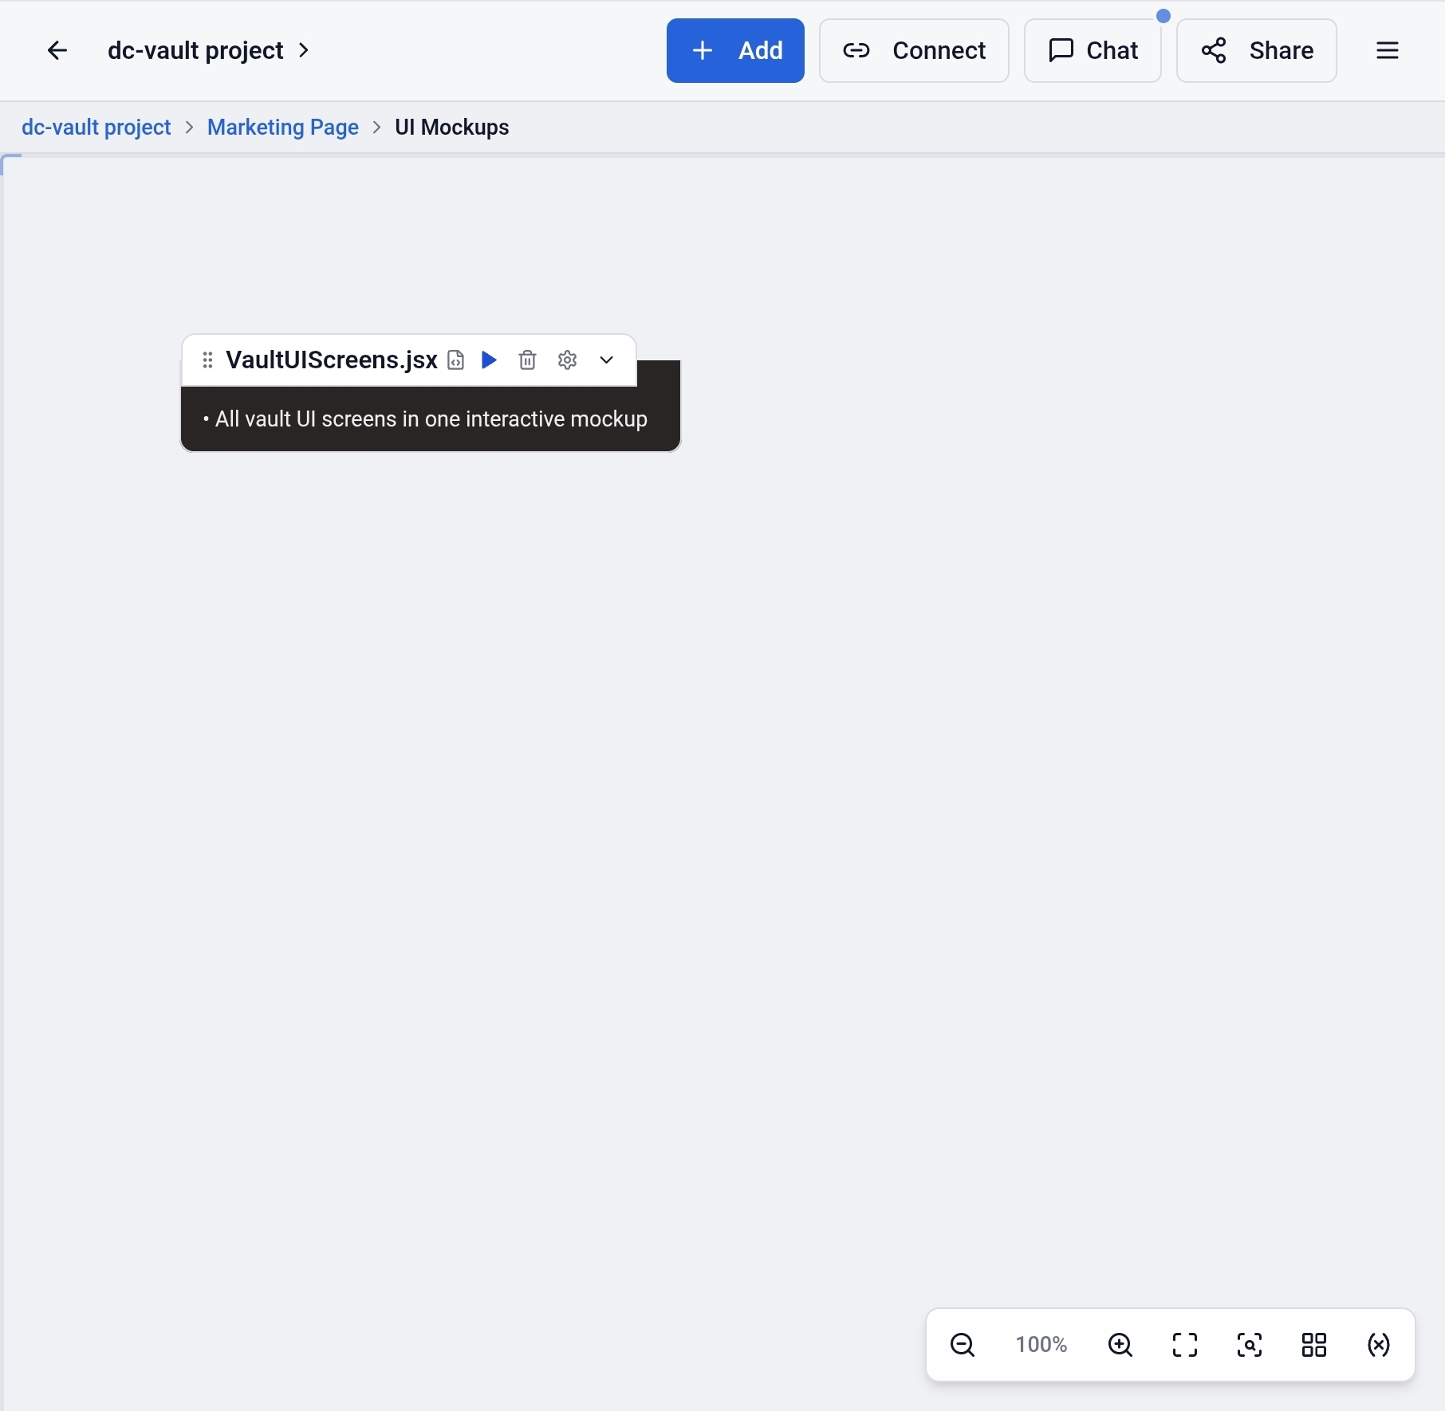This screenshot has width=1445, height=1411.
Task: Zoom to selection icon
Action: [1250, 1345]
